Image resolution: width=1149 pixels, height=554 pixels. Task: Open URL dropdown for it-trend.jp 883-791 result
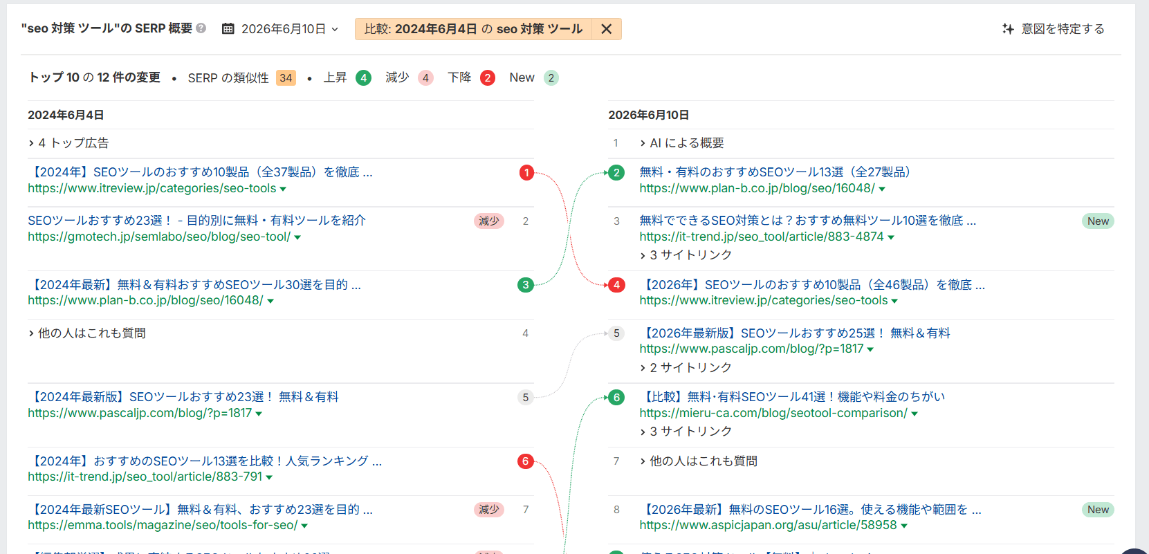tap(269, 477)
